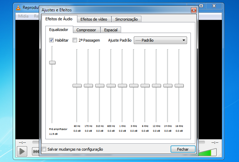Click the green volume slider in VLC
The height and width of the screenshot is (162, 239).
tap(208, 152)
